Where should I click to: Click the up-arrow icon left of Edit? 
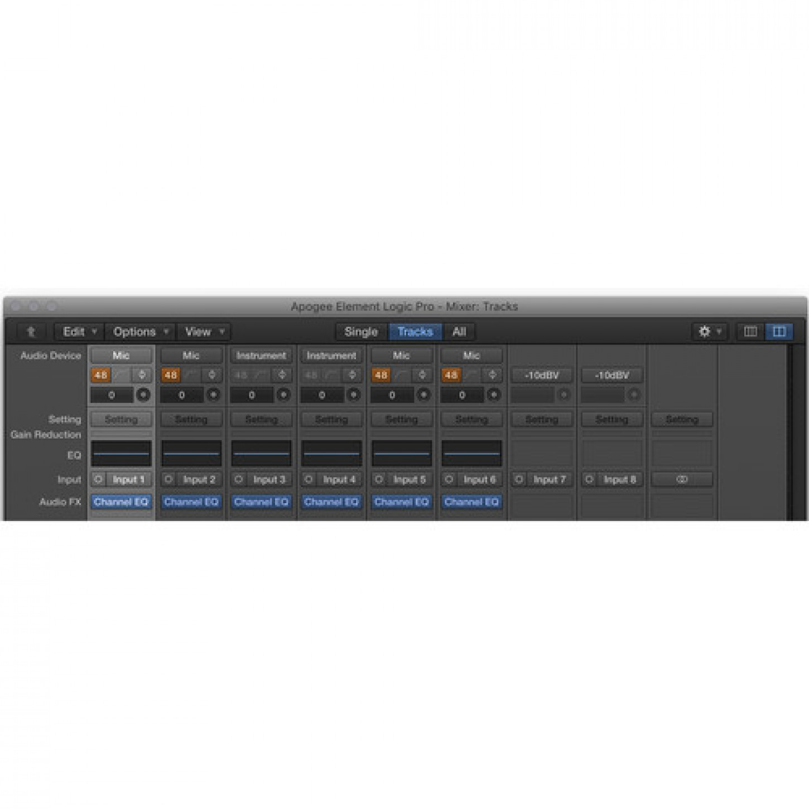pos(31,332)
